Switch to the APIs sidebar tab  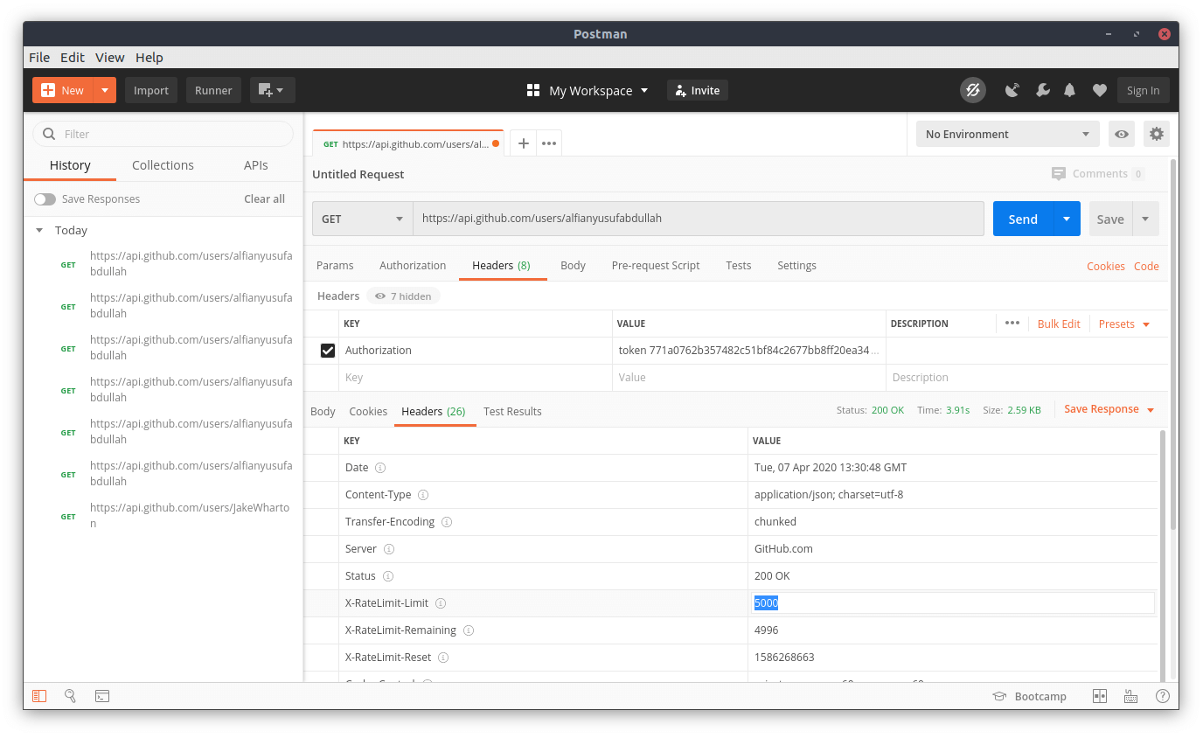[256, 165]
